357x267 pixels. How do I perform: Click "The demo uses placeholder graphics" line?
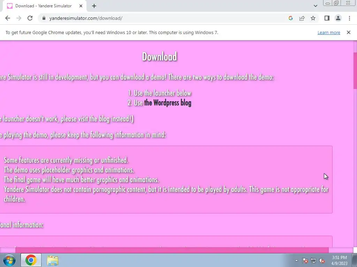[x=69, y=170]
